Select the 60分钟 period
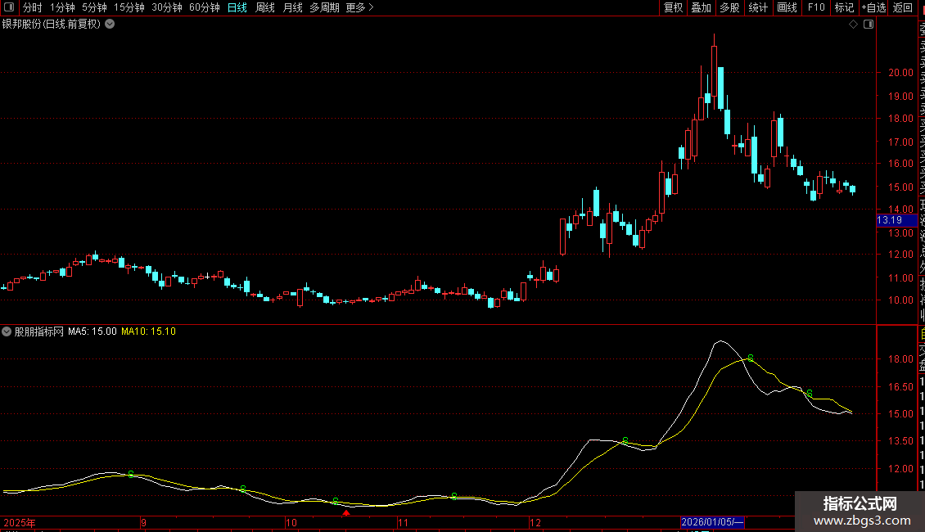 tap(205, 7)
